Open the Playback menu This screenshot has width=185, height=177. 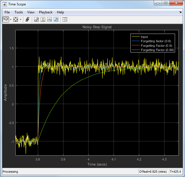tap(46, 12)
